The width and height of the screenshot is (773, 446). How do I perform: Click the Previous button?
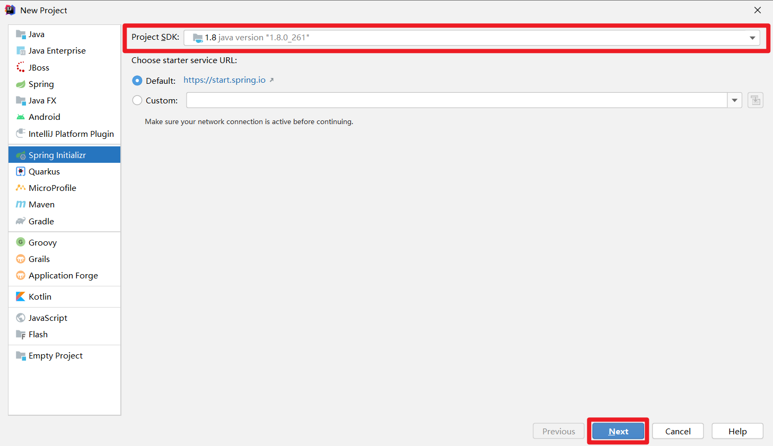[559, 431]
